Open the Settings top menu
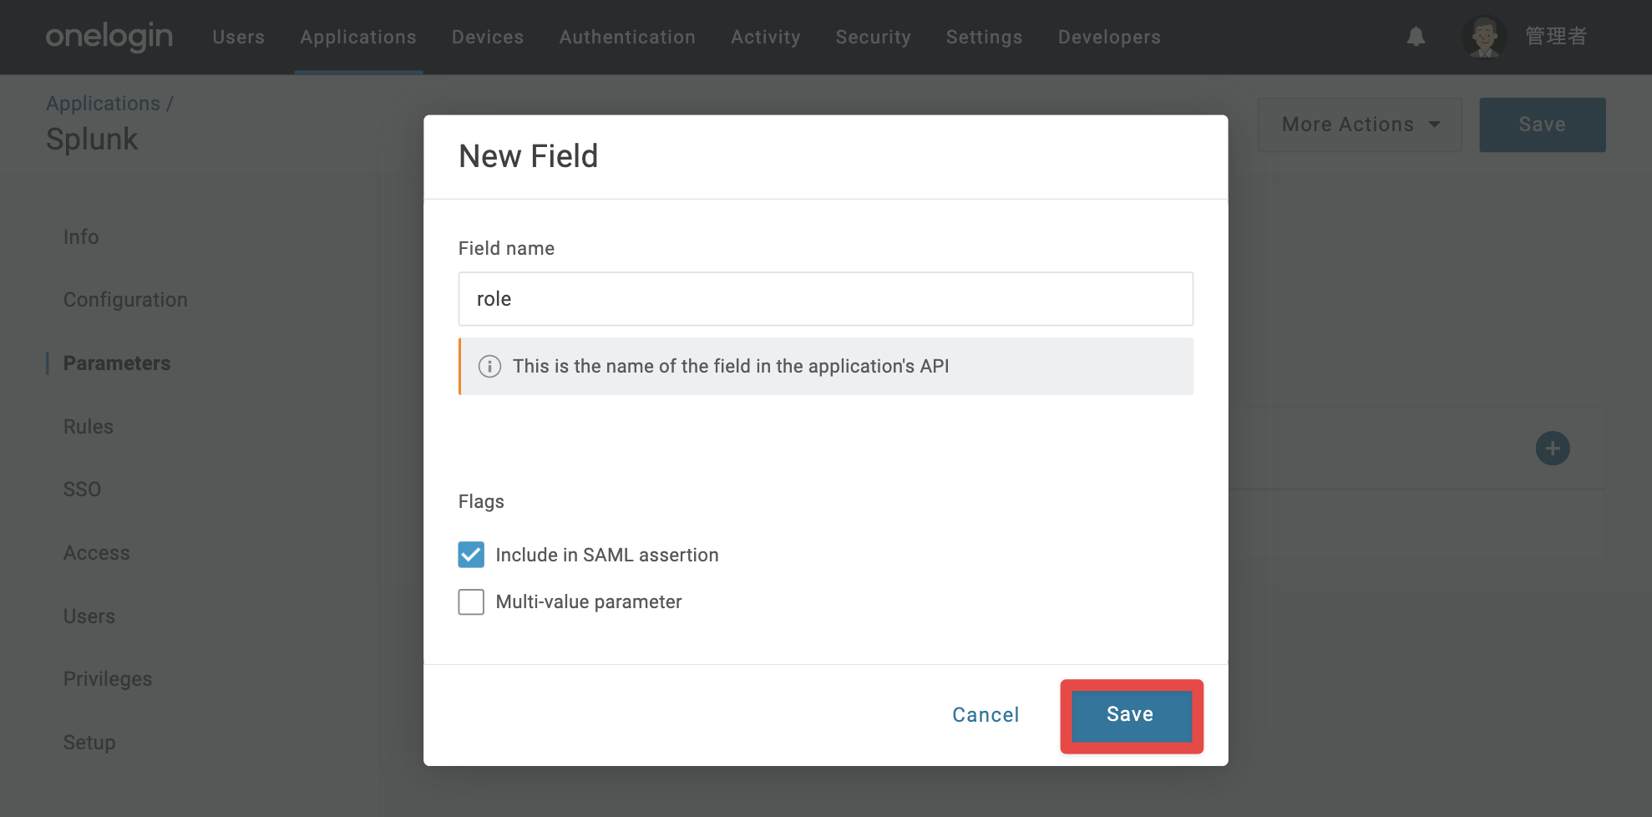 tap(985, 37)
